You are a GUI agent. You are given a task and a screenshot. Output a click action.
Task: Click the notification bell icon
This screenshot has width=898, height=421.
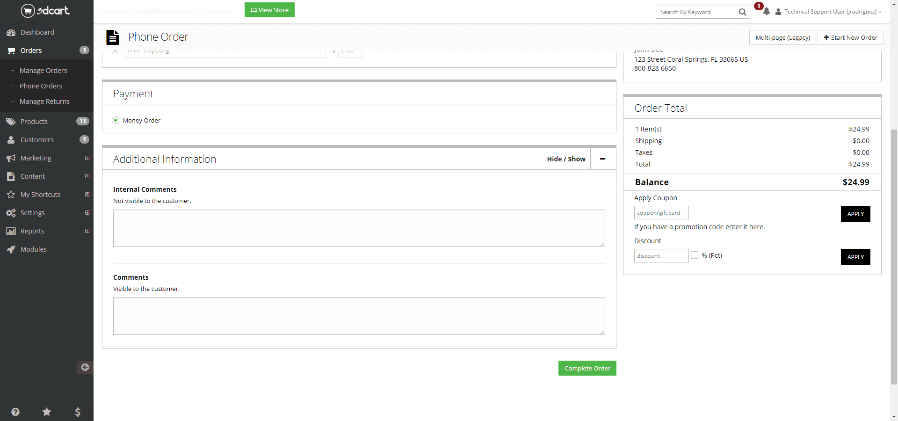tap(766, 12)
